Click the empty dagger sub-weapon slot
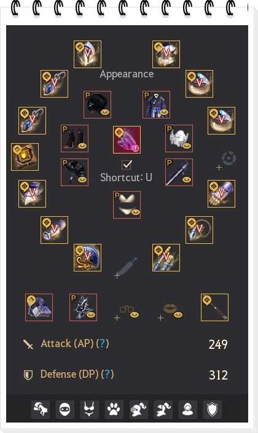 (127, 267)
